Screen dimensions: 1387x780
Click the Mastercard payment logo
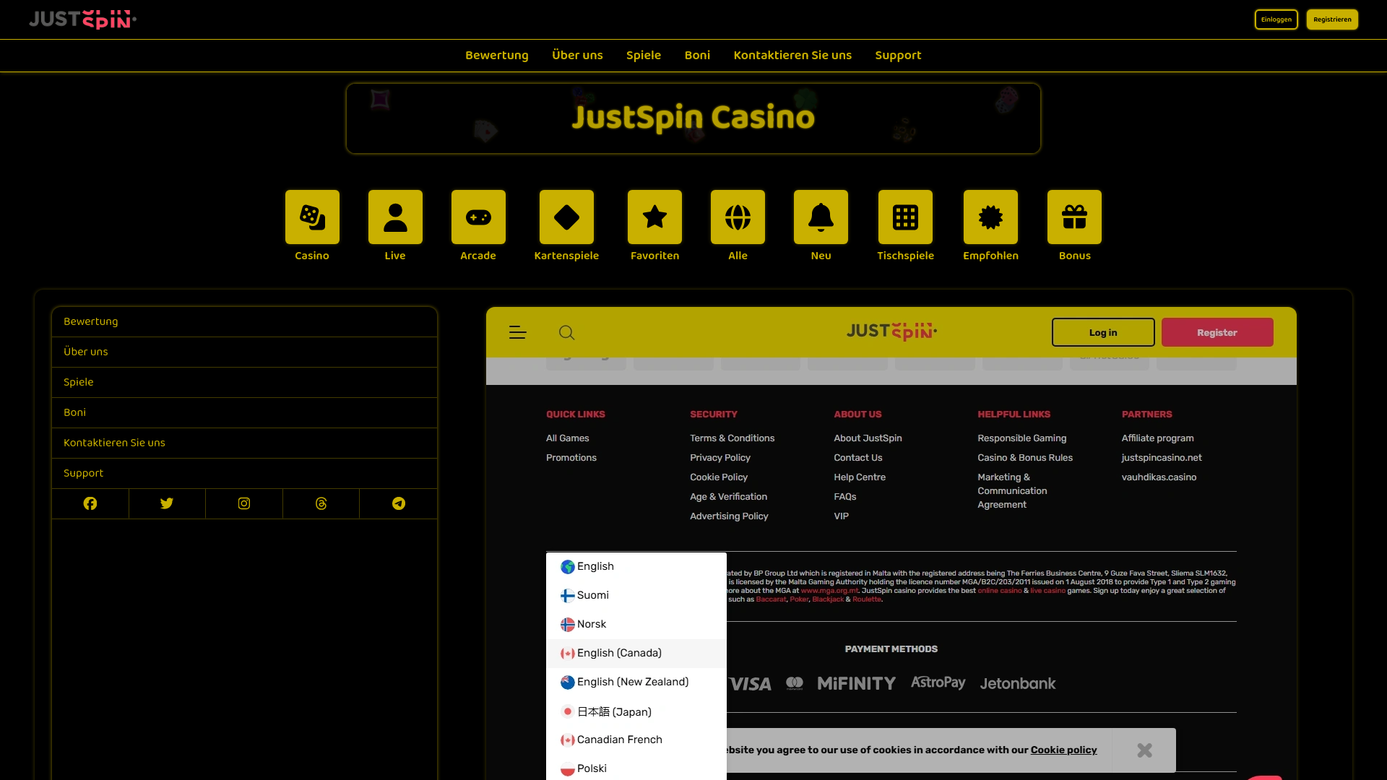tap(795, 683)
